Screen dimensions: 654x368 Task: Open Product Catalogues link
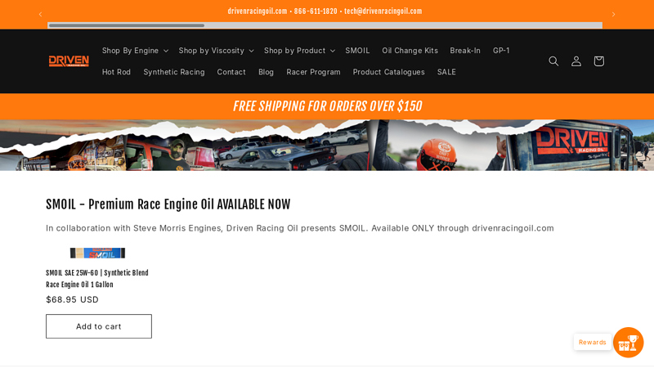coord(389,72)
